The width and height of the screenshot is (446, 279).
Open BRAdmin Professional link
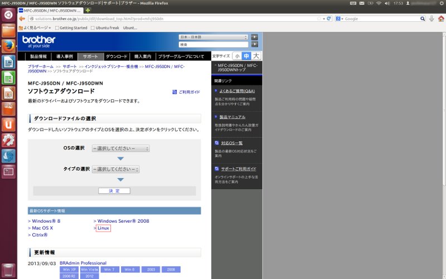tap(83, 263)
